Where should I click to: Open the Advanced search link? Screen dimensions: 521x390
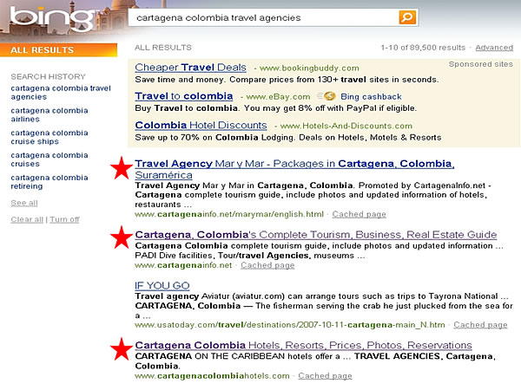493,48
